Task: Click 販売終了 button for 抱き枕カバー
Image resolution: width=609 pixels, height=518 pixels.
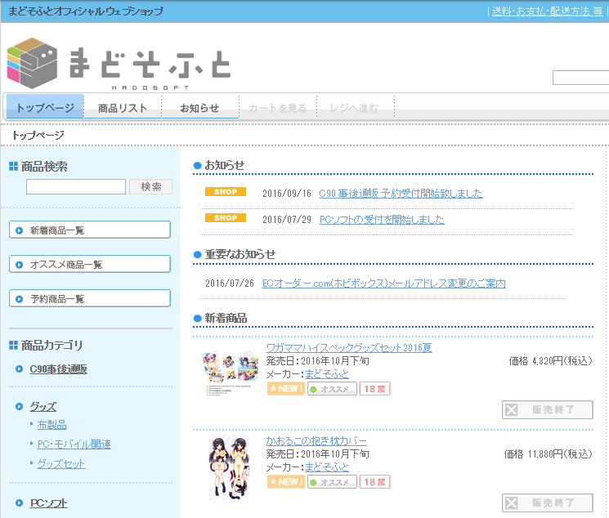Action: (547, 502)
